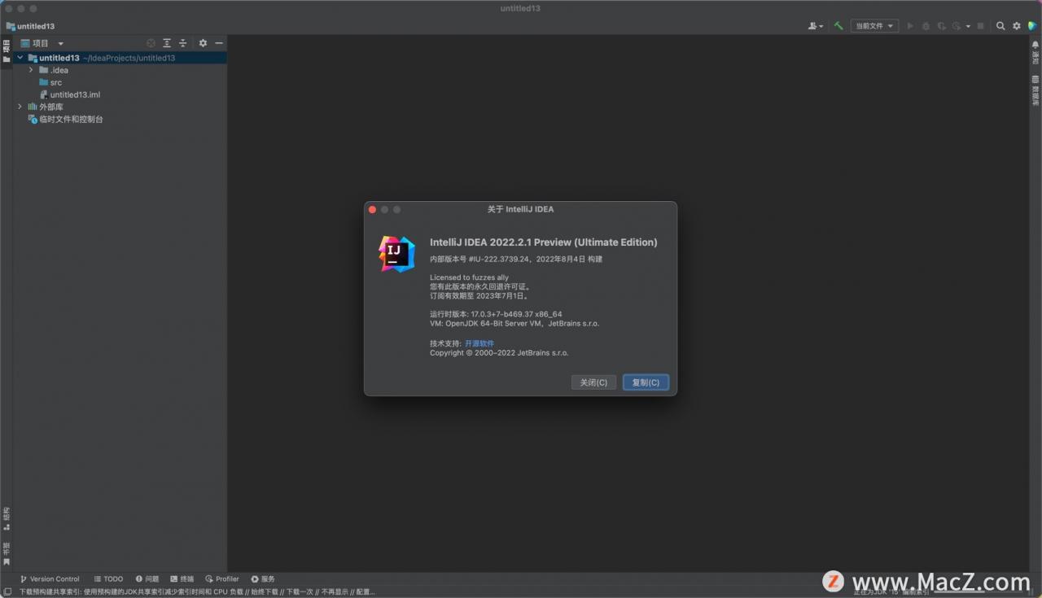Click the VM: OpenJDK 64-Bit Server VM line
This screenshot has width=1042, height=598.
514,323
